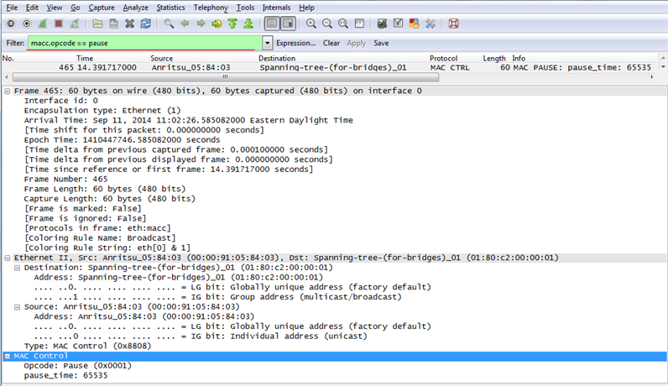668x386 pixels.
Task: Jump to first packet arrow icon
Action: point(232,23)
